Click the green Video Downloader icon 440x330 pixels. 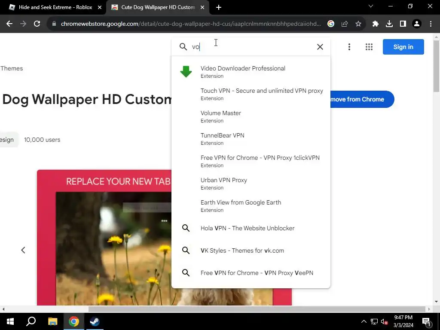click(186, 72)
